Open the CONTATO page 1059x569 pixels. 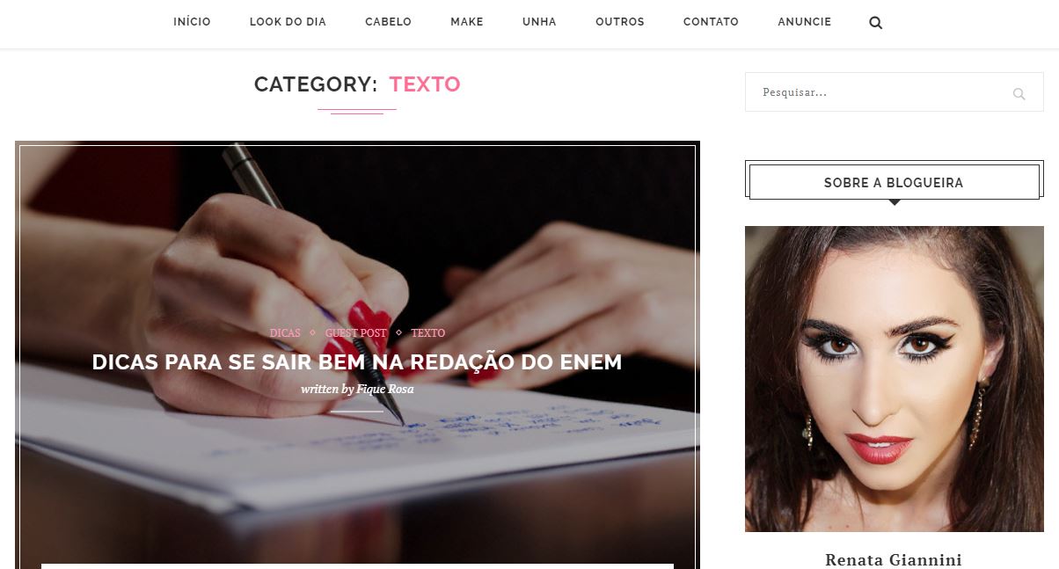coord(711,22)
